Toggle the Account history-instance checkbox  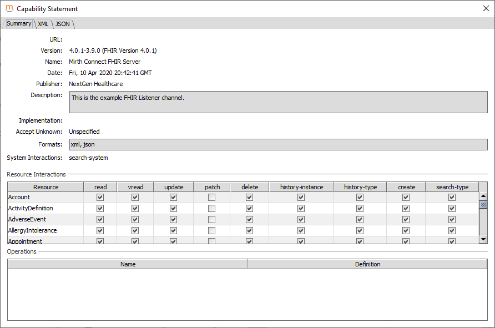[301, 198]
